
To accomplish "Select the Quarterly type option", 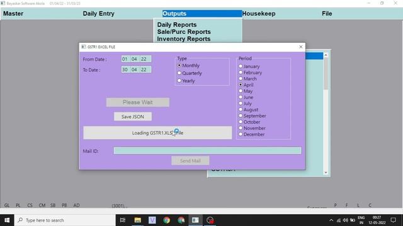I will click(190, 73).
